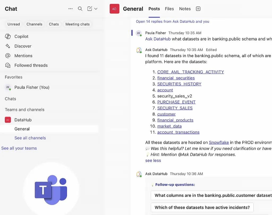Switch to the Files tab

[169, 9]
